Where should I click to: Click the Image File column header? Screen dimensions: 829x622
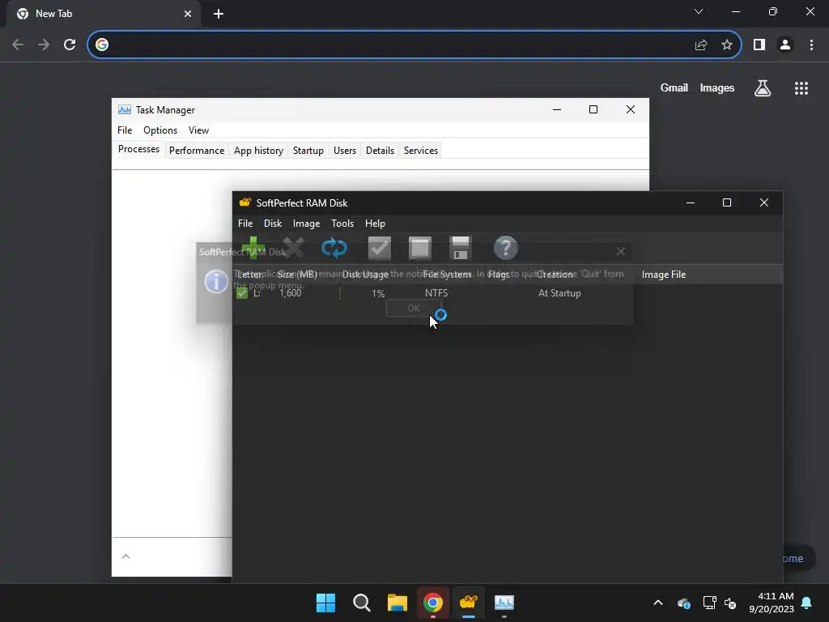(x=708, y=275)
